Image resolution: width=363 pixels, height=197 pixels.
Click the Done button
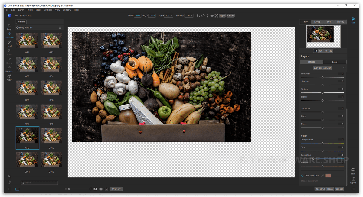(x=330, y=189)
